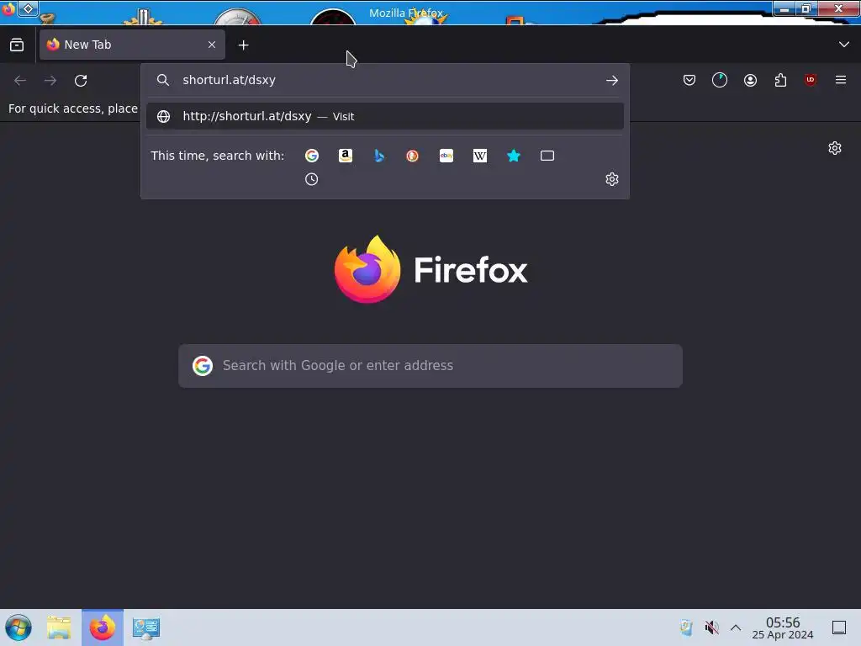
Task: Search bookmarks via star icon
Action: tap(514, 156)
